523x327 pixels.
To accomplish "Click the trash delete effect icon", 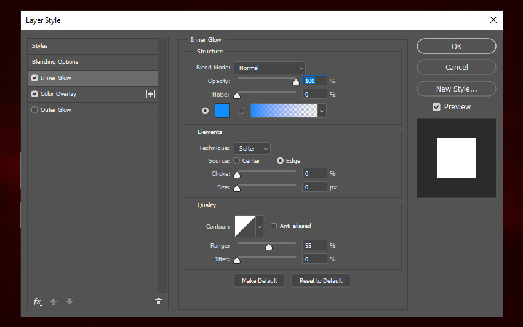I will [x=158, y=301].
